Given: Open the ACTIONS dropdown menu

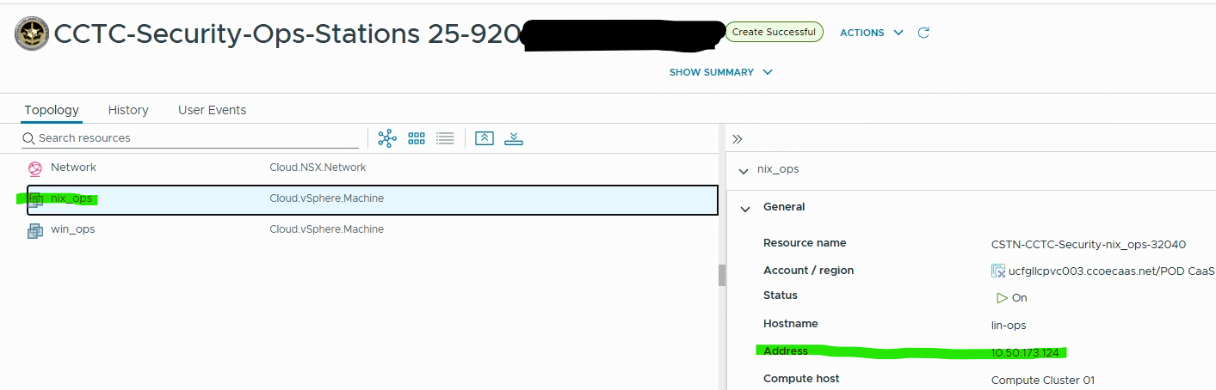Looking at the screenshot, I should 871,33.
